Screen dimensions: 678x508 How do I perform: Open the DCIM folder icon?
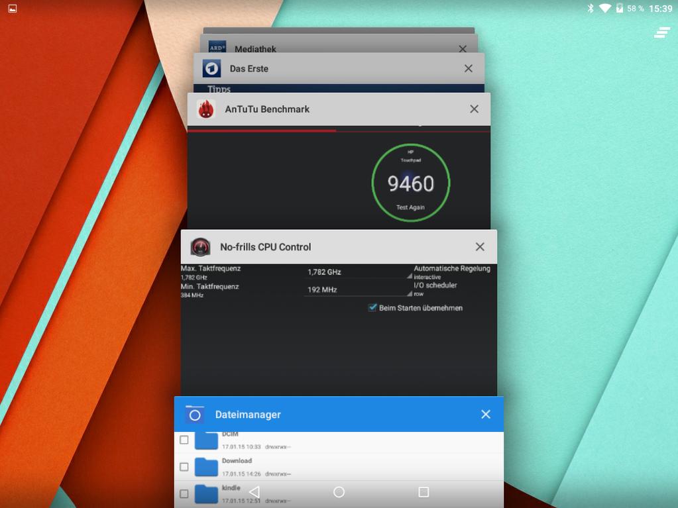[206, 440]
